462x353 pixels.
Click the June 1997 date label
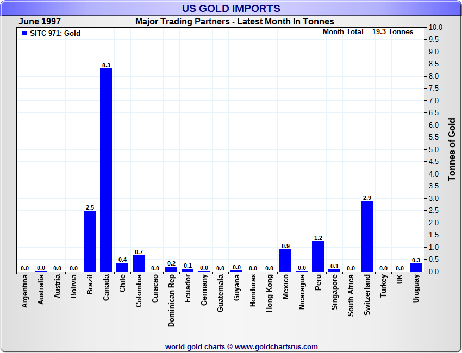coord(40,22)
